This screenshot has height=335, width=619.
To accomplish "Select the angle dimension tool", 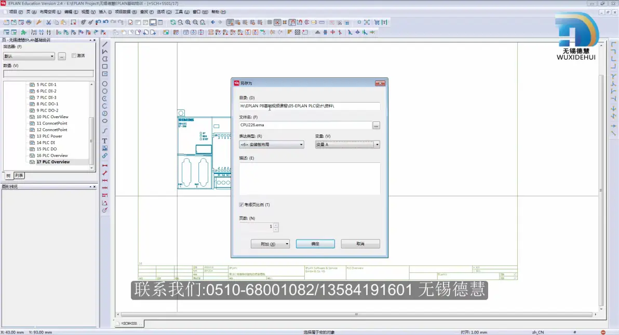I will 104,203.
